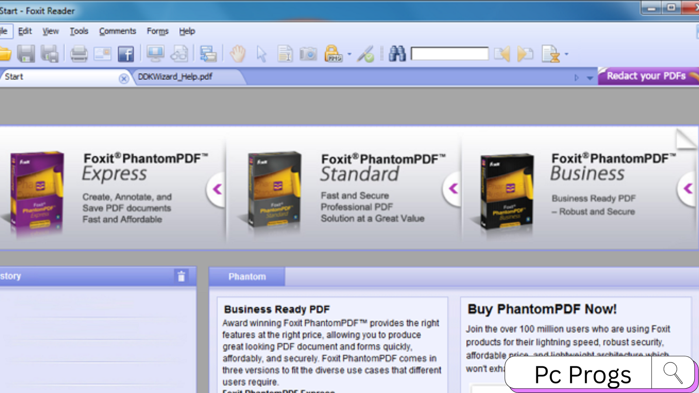Click the purple arrow beside PhantomPDF Standard
Viewport: 699px width, 393px height.
pos(453,189)
